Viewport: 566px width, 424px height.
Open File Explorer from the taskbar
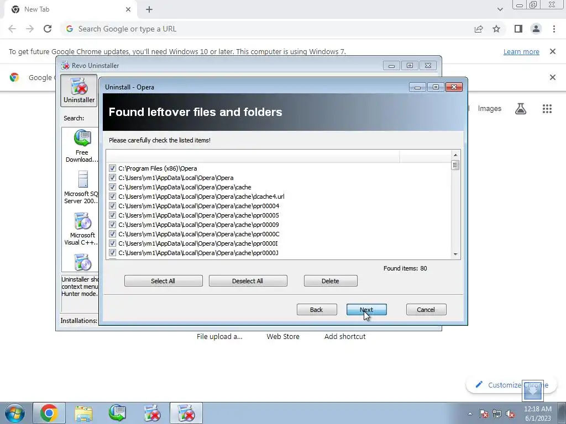(83, 413)
